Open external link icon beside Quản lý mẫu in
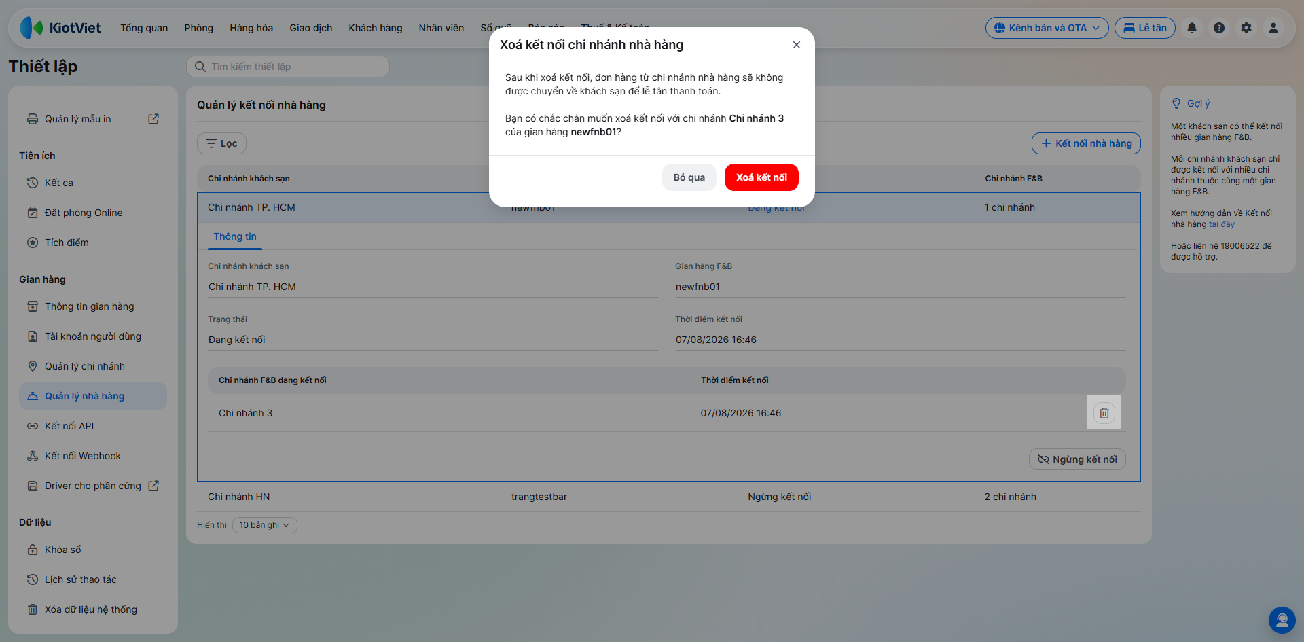 pos(153,119)
